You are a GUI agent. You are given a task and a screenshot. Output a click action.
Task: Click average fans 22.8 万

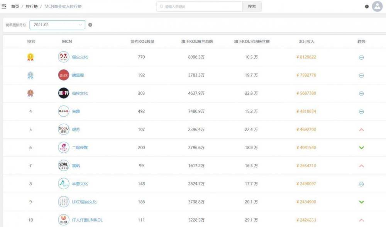click(x=251, y=93)
